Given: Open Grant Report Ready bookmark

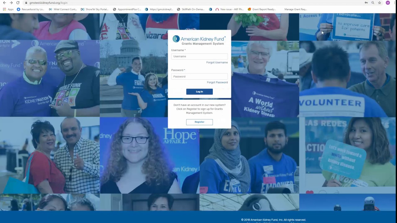Looking at the screenshot, I should point(262,9).
